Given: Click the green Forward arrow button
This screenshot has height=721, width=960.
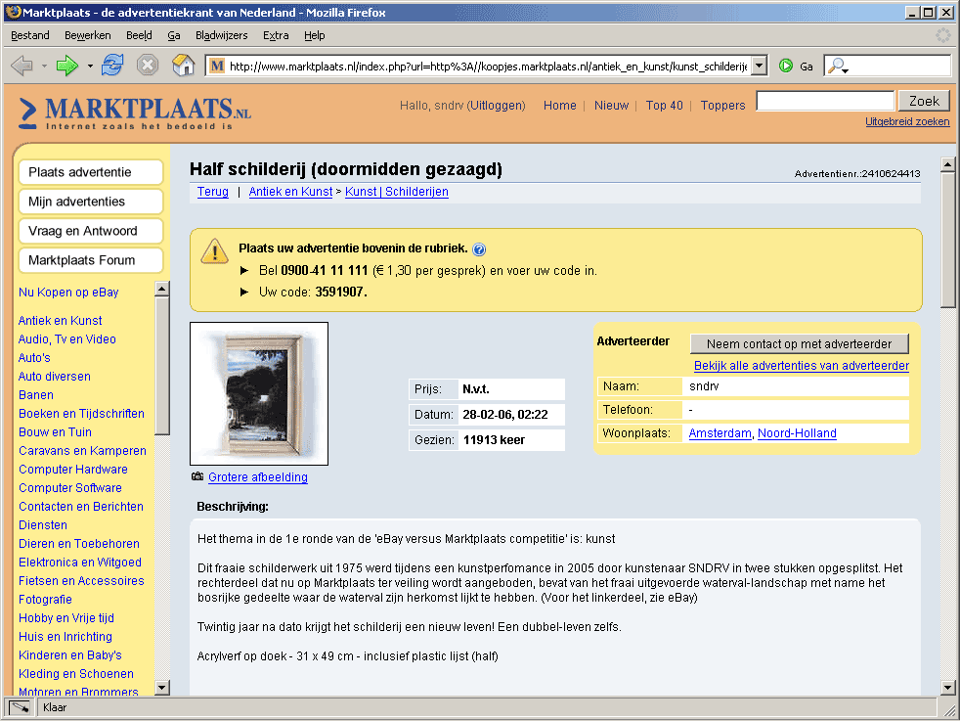Looking at the screenshot, I should 66,66.
